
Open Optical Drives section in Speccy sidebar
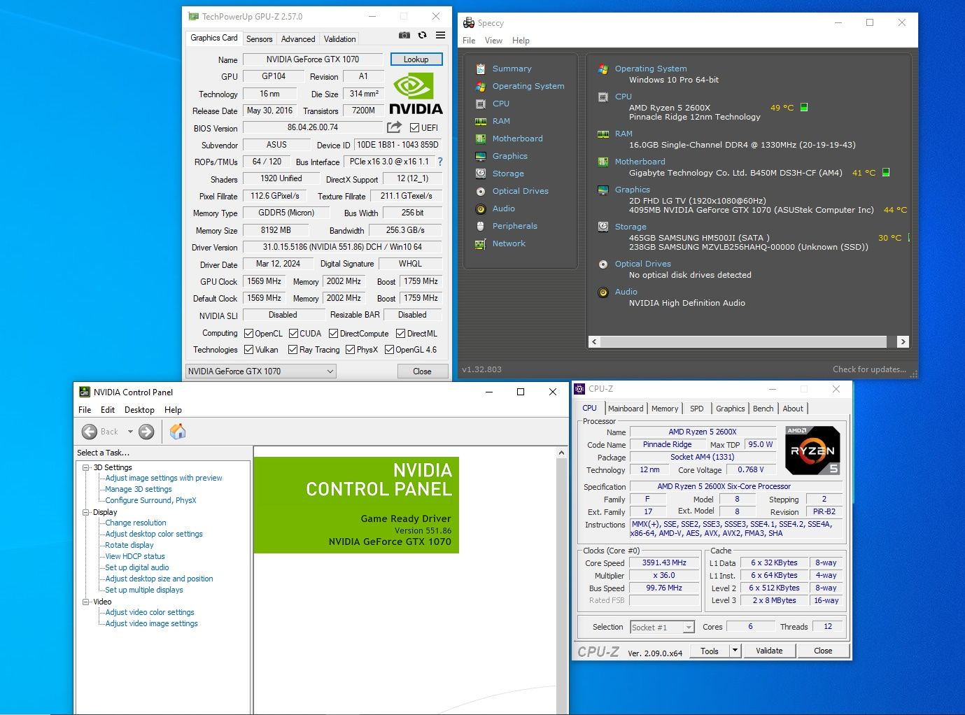click(520, 191)
